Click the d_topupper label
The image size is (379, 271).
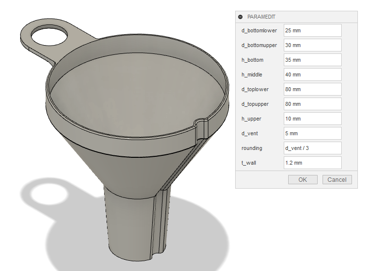(255, 104)
